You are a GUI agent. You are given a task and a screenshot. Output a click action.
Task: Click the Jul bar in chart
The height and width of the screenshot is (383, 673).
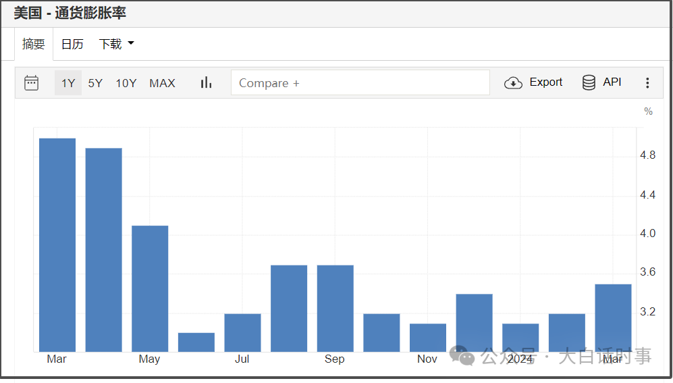242,333
